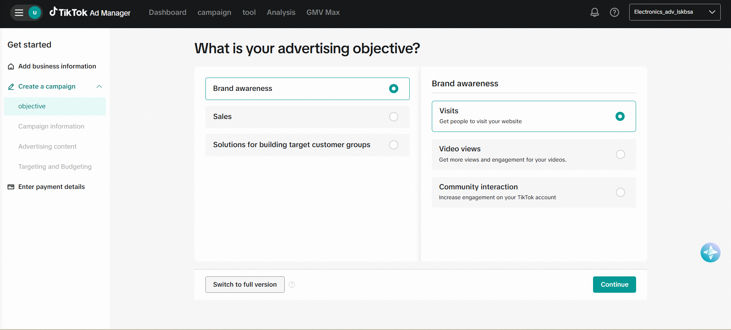Go to the GMV Max tab
Image resolution: width=731 pixels, height=330 pixels.
tap(323, 13)
